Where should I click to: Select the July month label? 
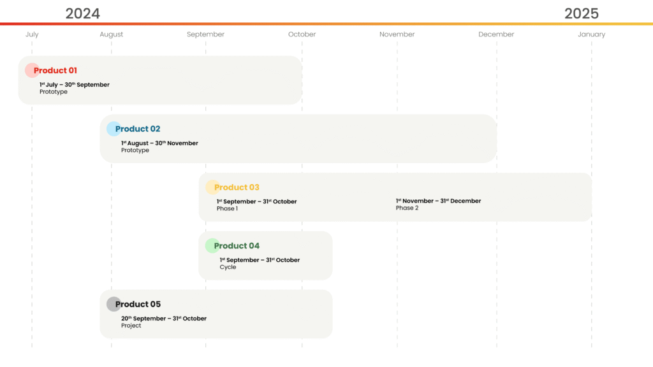pyautogui.click(x=32, y=34)
